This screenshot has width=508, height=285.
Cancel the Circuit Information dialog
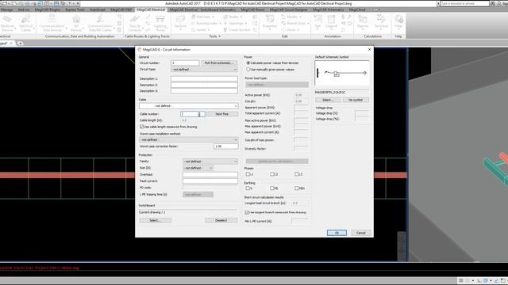[x=360, y=233]
